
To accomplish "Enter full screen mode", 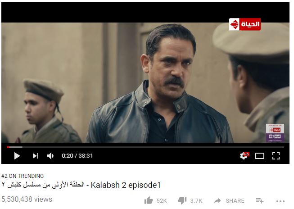I will 276,156.
